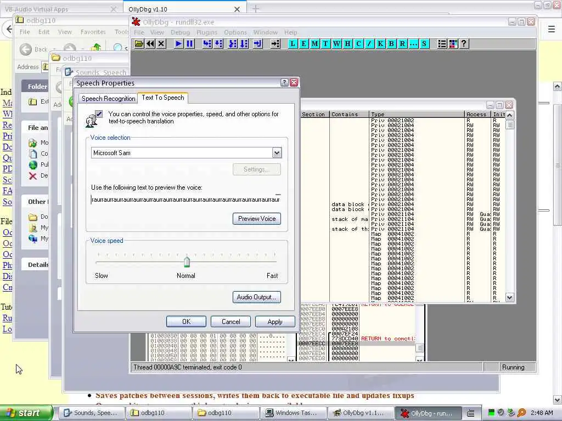Open the Options menu in OllyDbg

coord(235,32)
